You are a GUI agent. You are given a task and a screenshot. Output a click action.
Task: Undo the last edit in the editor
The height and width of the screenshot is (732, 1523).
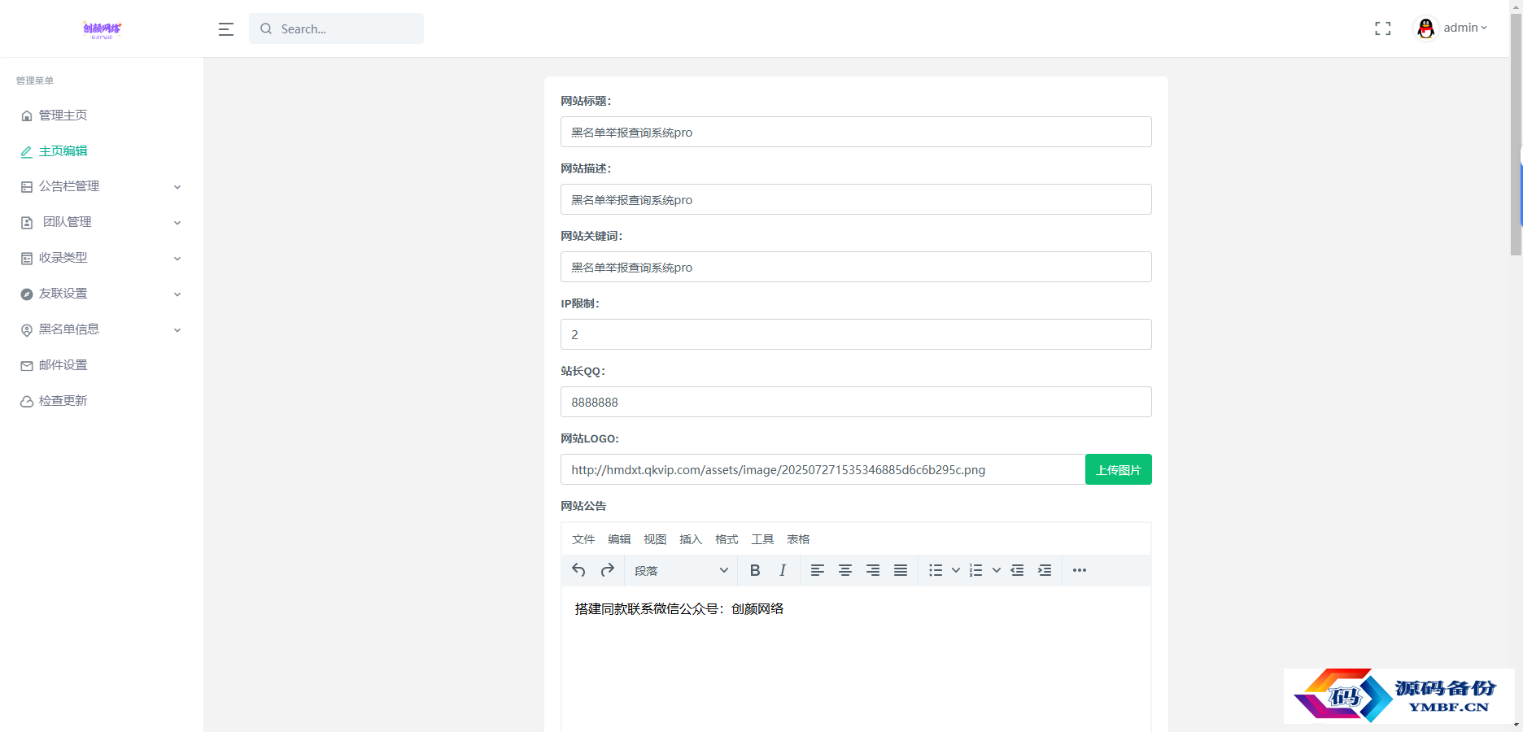point(578,570)
